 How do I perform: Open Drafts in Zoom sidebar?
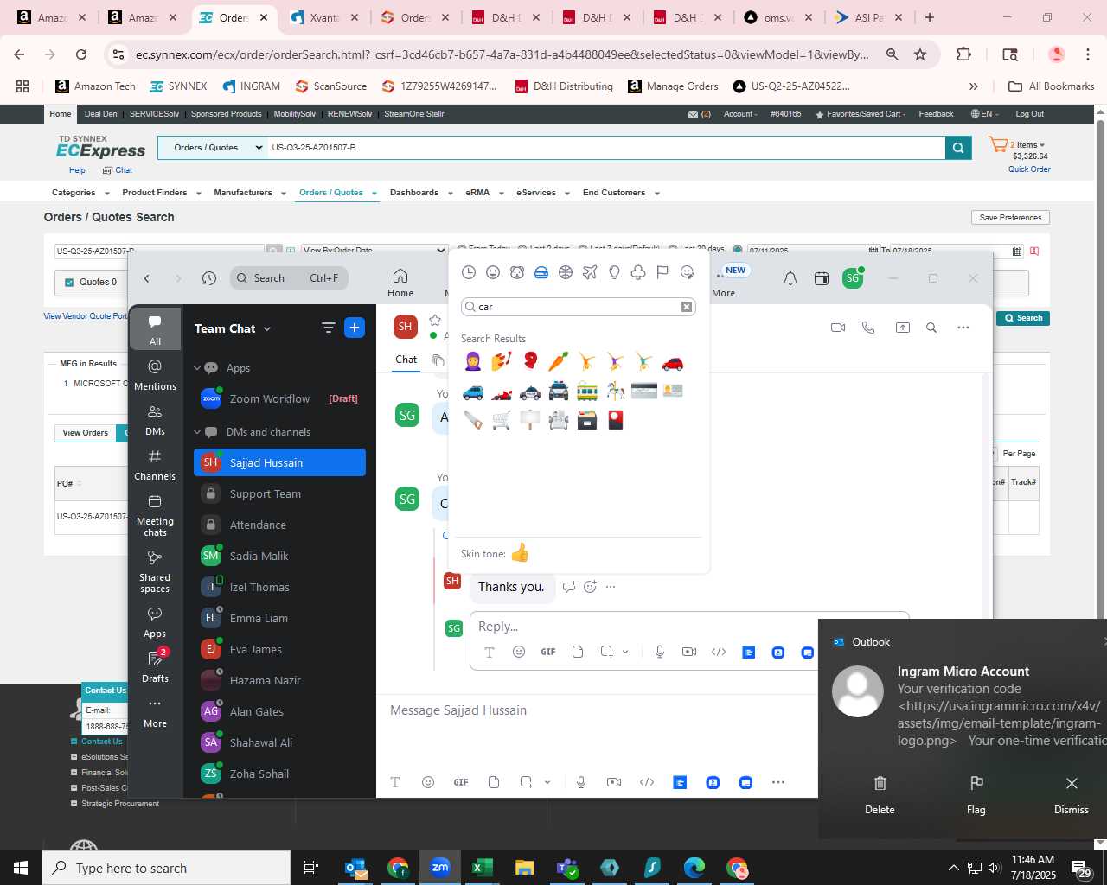click(156, 666)
